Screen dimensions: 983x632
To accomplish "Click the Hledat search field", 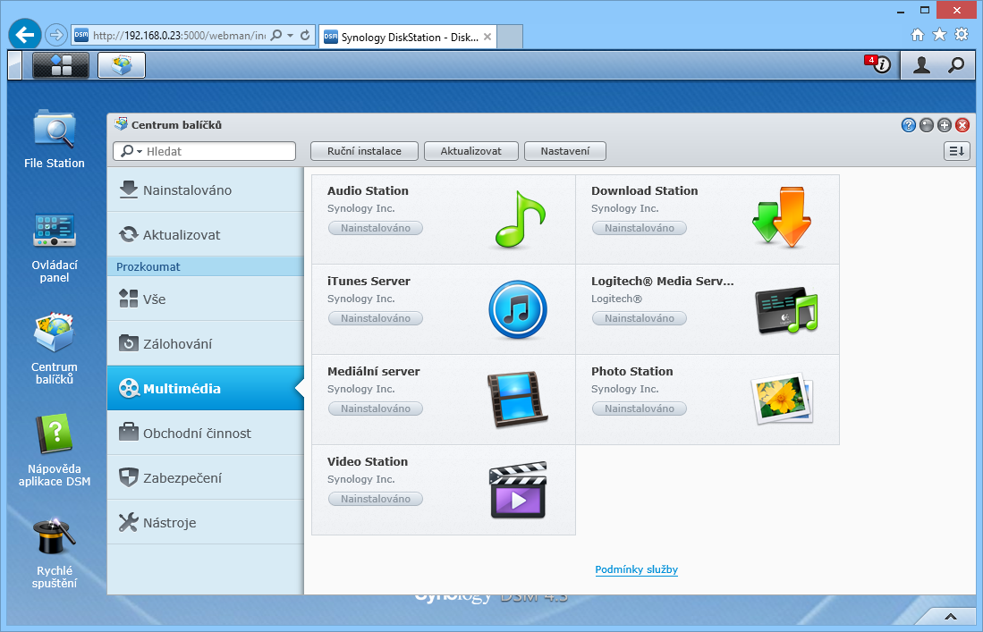I will [217, 152].
